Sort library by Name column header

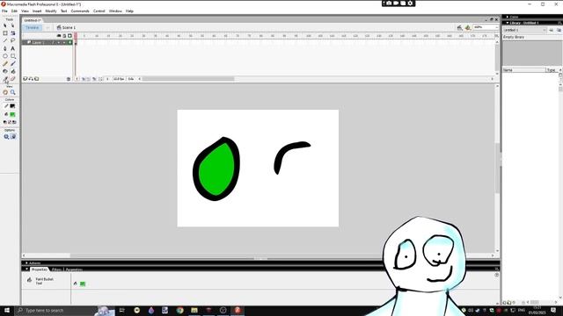click(x=524, y=70)
